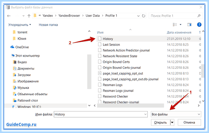Open recent locations chevron
The image size is (209, 133).
coord(23,16)
